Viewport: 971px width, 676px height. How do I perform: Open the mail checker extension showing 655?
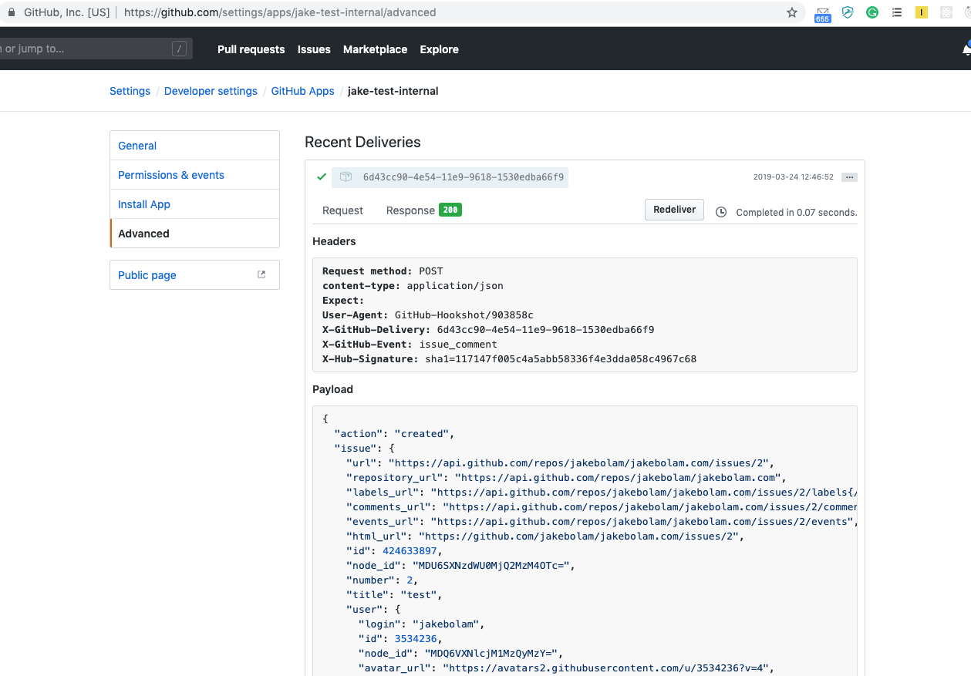[822, 13]
